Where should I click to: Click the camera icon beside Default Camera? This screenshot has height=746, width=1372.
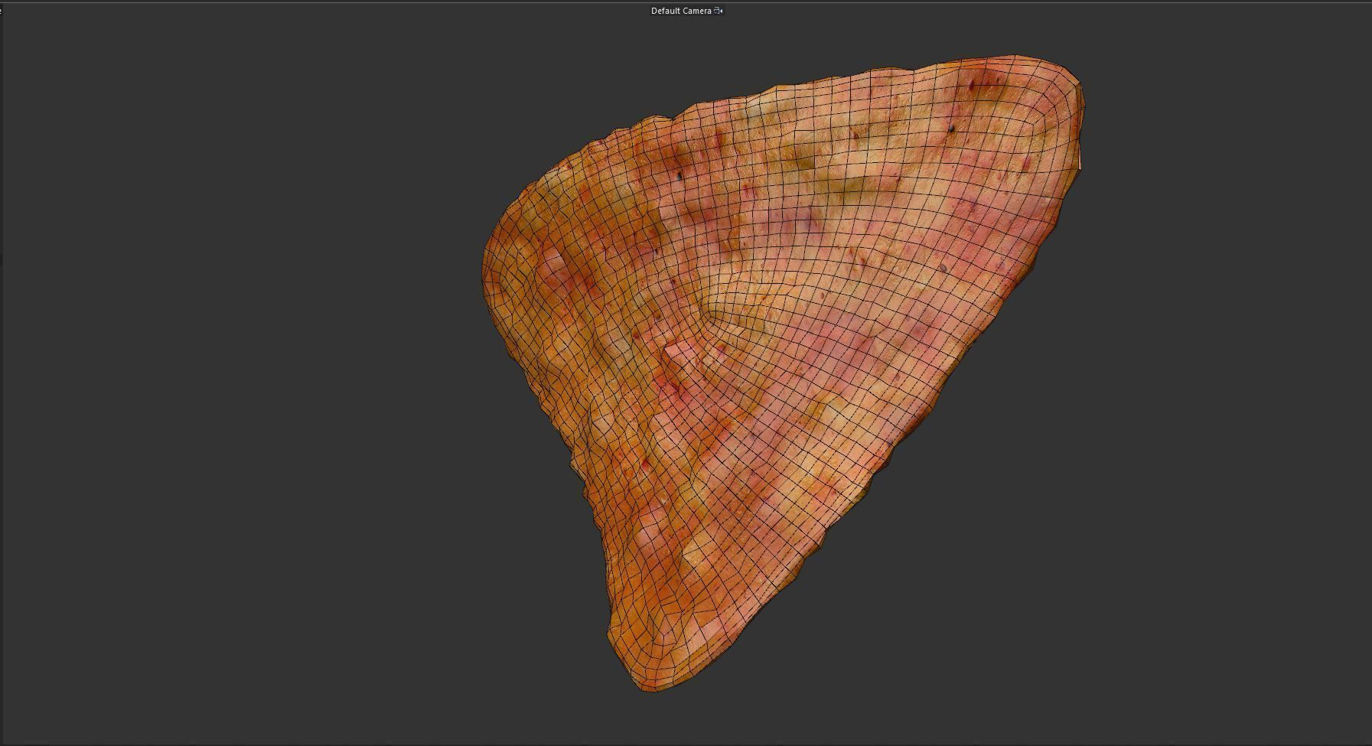pos(719,11)
